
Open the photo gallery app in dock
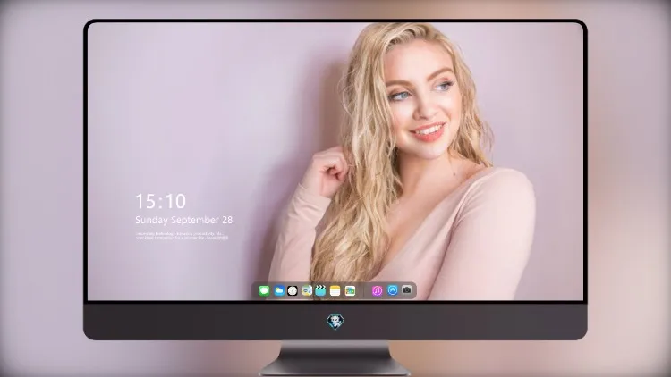350,290
